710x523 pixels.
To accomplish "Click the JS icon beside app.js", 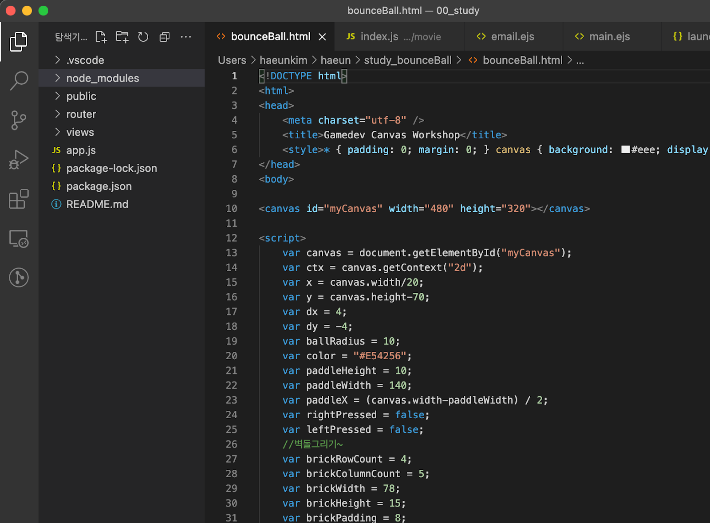I will pyautogui.click(x=56, y=150).
